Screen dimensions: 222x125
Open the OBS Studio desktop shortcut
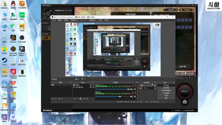point(22,39)
